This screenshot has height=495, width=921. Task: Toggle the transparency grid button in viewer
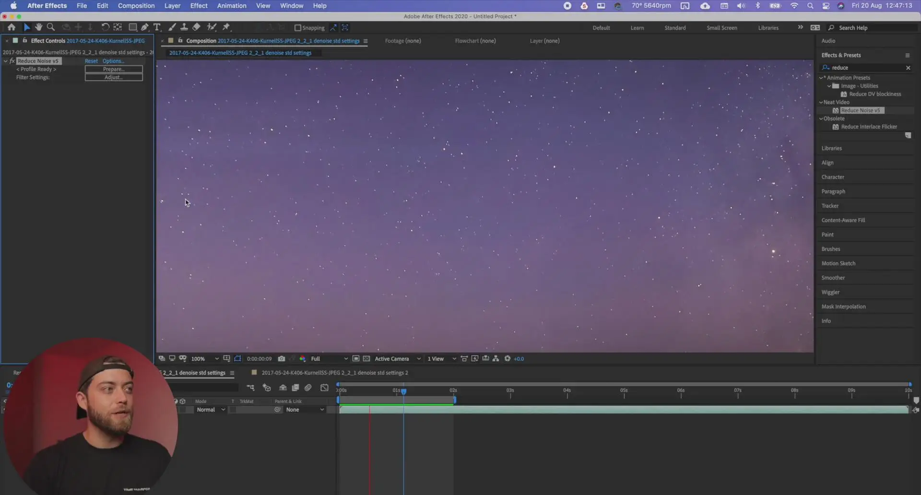[366, 359]
